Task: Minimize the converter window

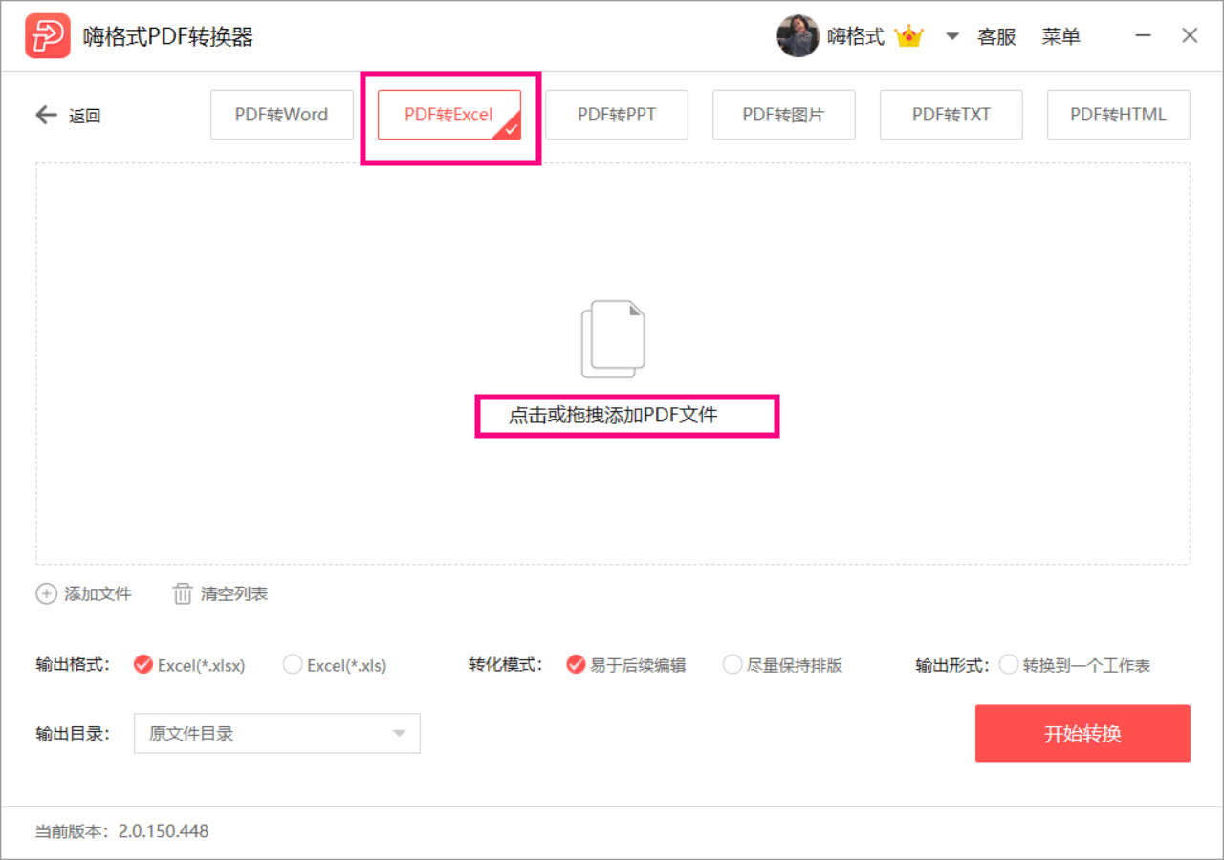Action: (x=1144, y=35)
